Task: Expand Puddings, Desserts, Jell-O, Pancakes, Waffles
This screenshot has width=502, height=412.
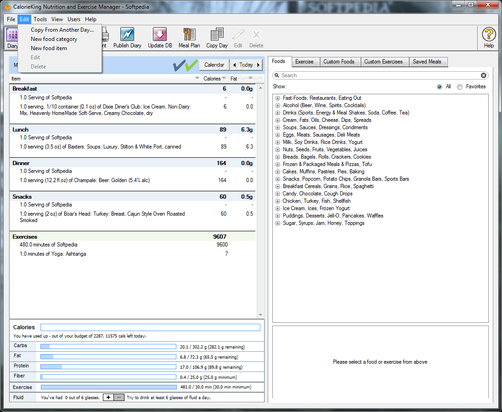Action: pos(277,216)
